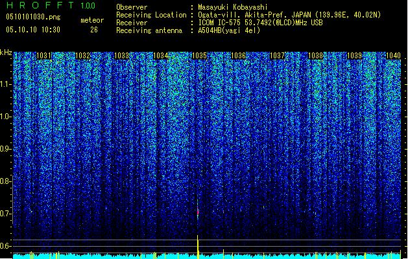Screen dimensions: 408x259
Task: Click the A504HB(yagi 4el) antenna text
Action: [229, 30]
